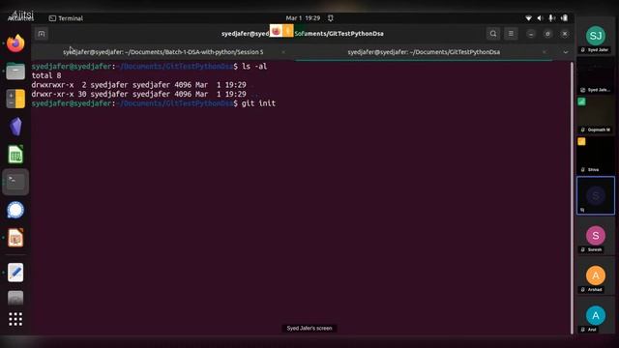Open the Obsidian purple crystal icon

[15, 127]
